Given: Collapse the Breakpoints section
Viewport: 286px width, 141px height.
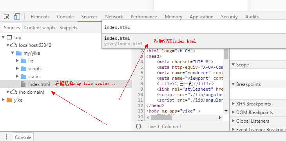Looking at the screenshot, I should [x=233, y=84].
